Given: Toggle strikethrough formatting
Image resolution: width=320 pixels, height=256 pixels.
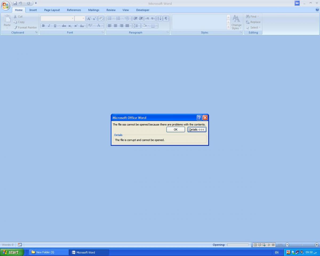Looking at the screenshot, I should point(64,26).
